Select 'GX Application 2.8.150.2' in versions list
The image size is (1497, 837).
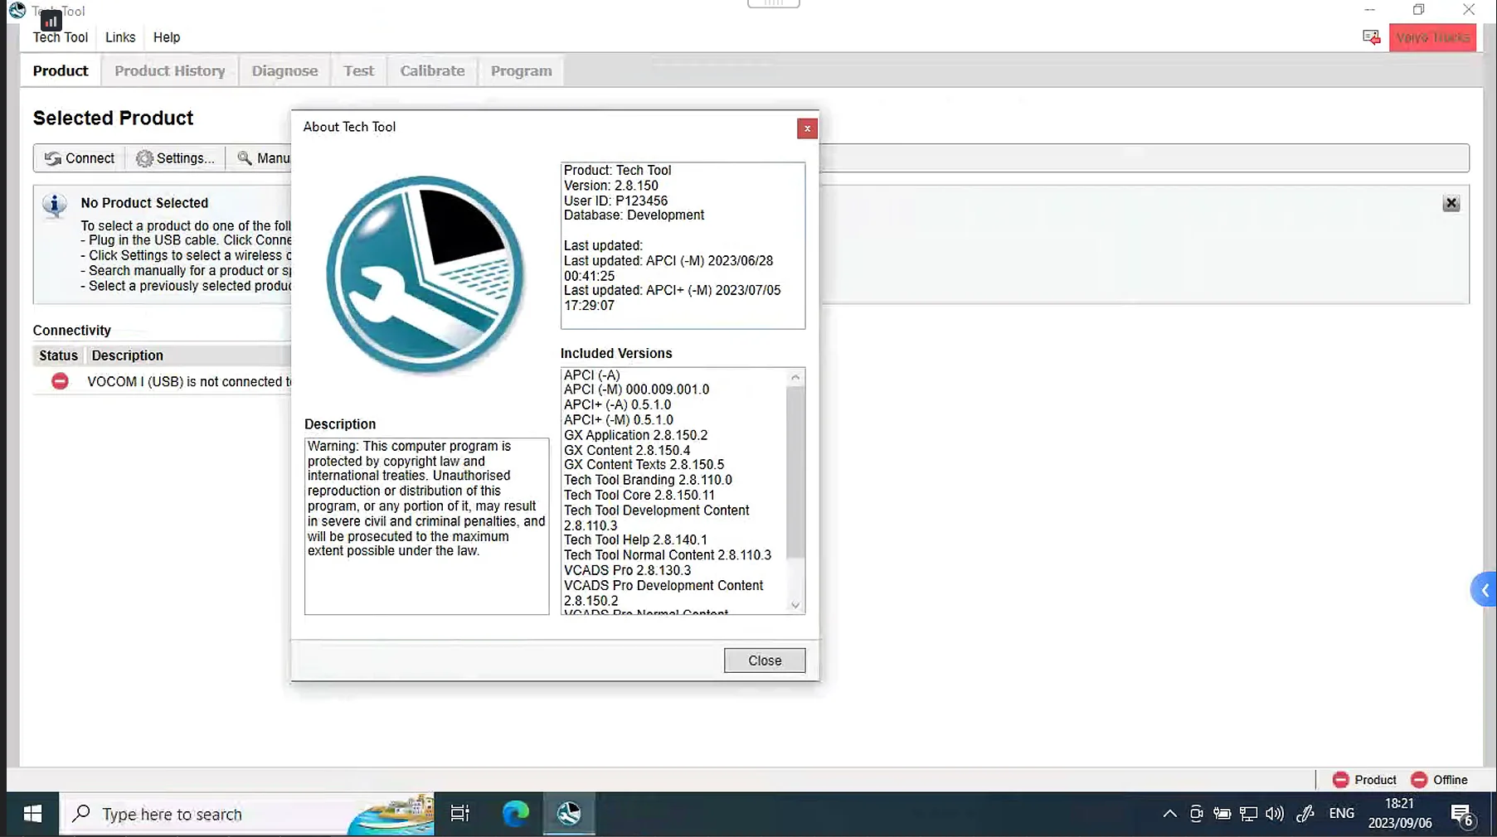coord(635,435)
